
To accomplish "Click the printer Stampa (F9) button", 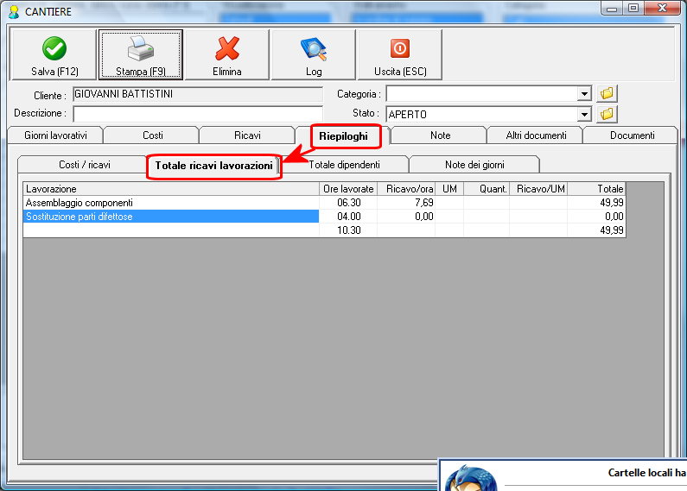I will pyautogui.click(x=141, y=54).
